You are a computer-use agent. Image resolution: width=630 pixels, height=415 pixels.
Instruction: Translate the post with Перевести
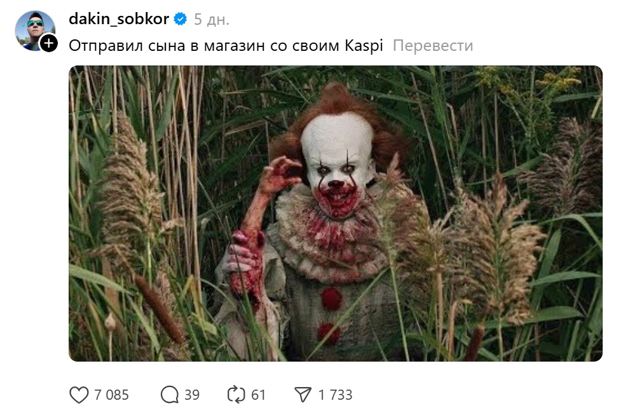tap(433, 45)
